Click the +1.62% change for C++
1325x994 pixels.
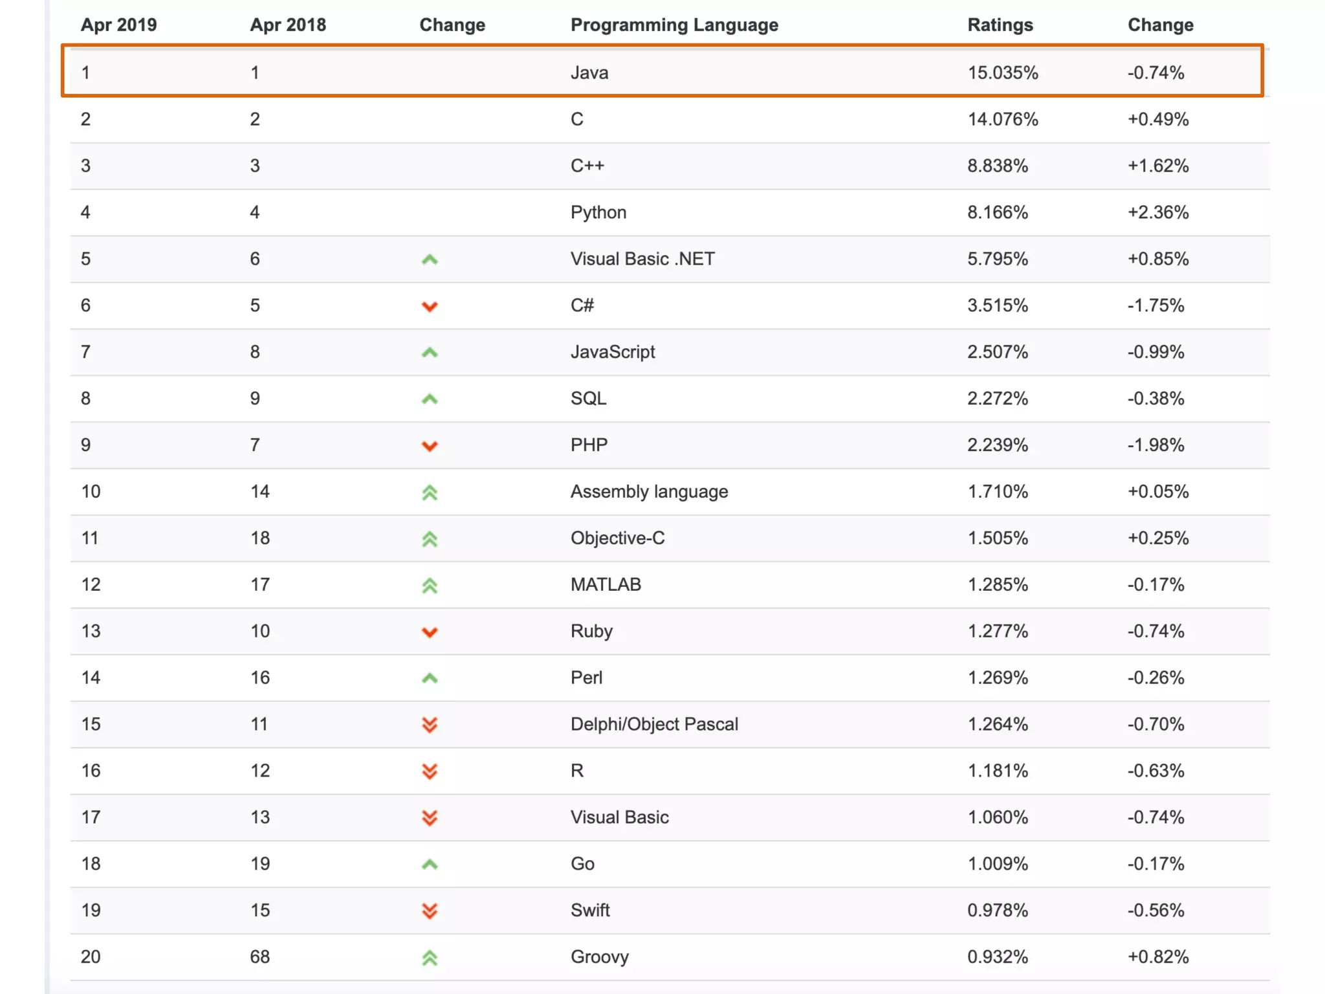click(1157, 166)
